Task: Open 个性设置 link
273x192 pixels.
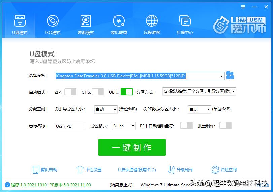Action: pyautogui.click(x=93, y=170)
